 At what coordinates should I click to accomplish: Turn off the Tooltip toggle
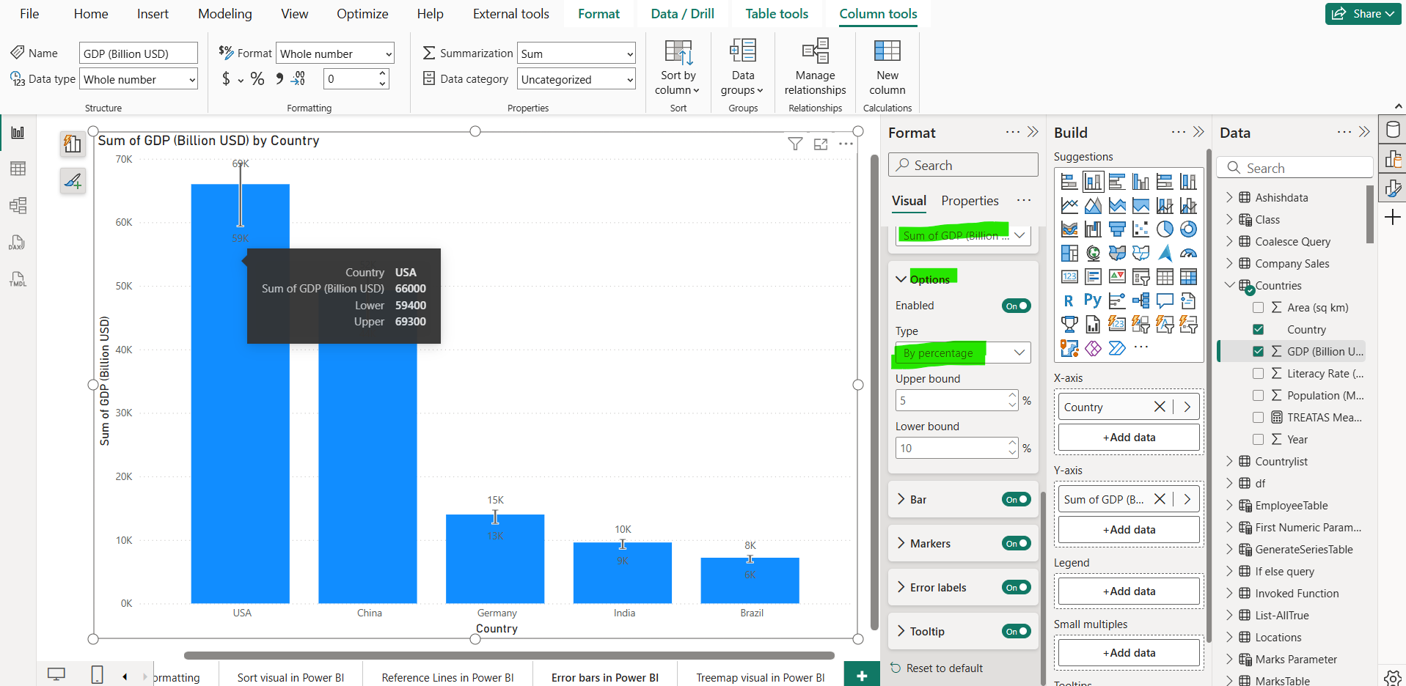(x=1016, y=631)
